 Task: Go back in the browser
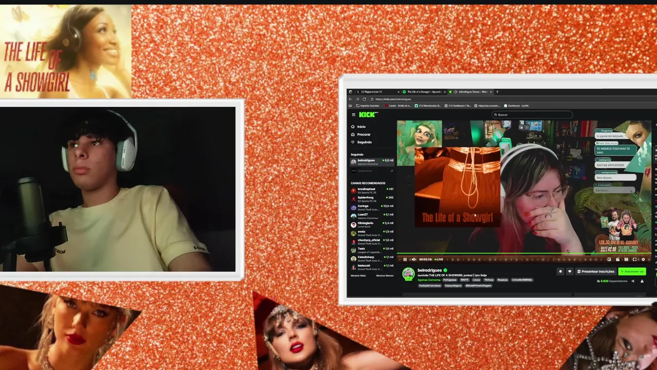[351, 99]
